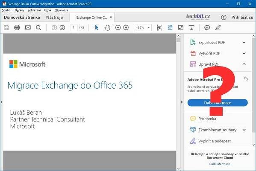Click the Partner Technical Consultant text
256x171 pixels.
[47, 119]
